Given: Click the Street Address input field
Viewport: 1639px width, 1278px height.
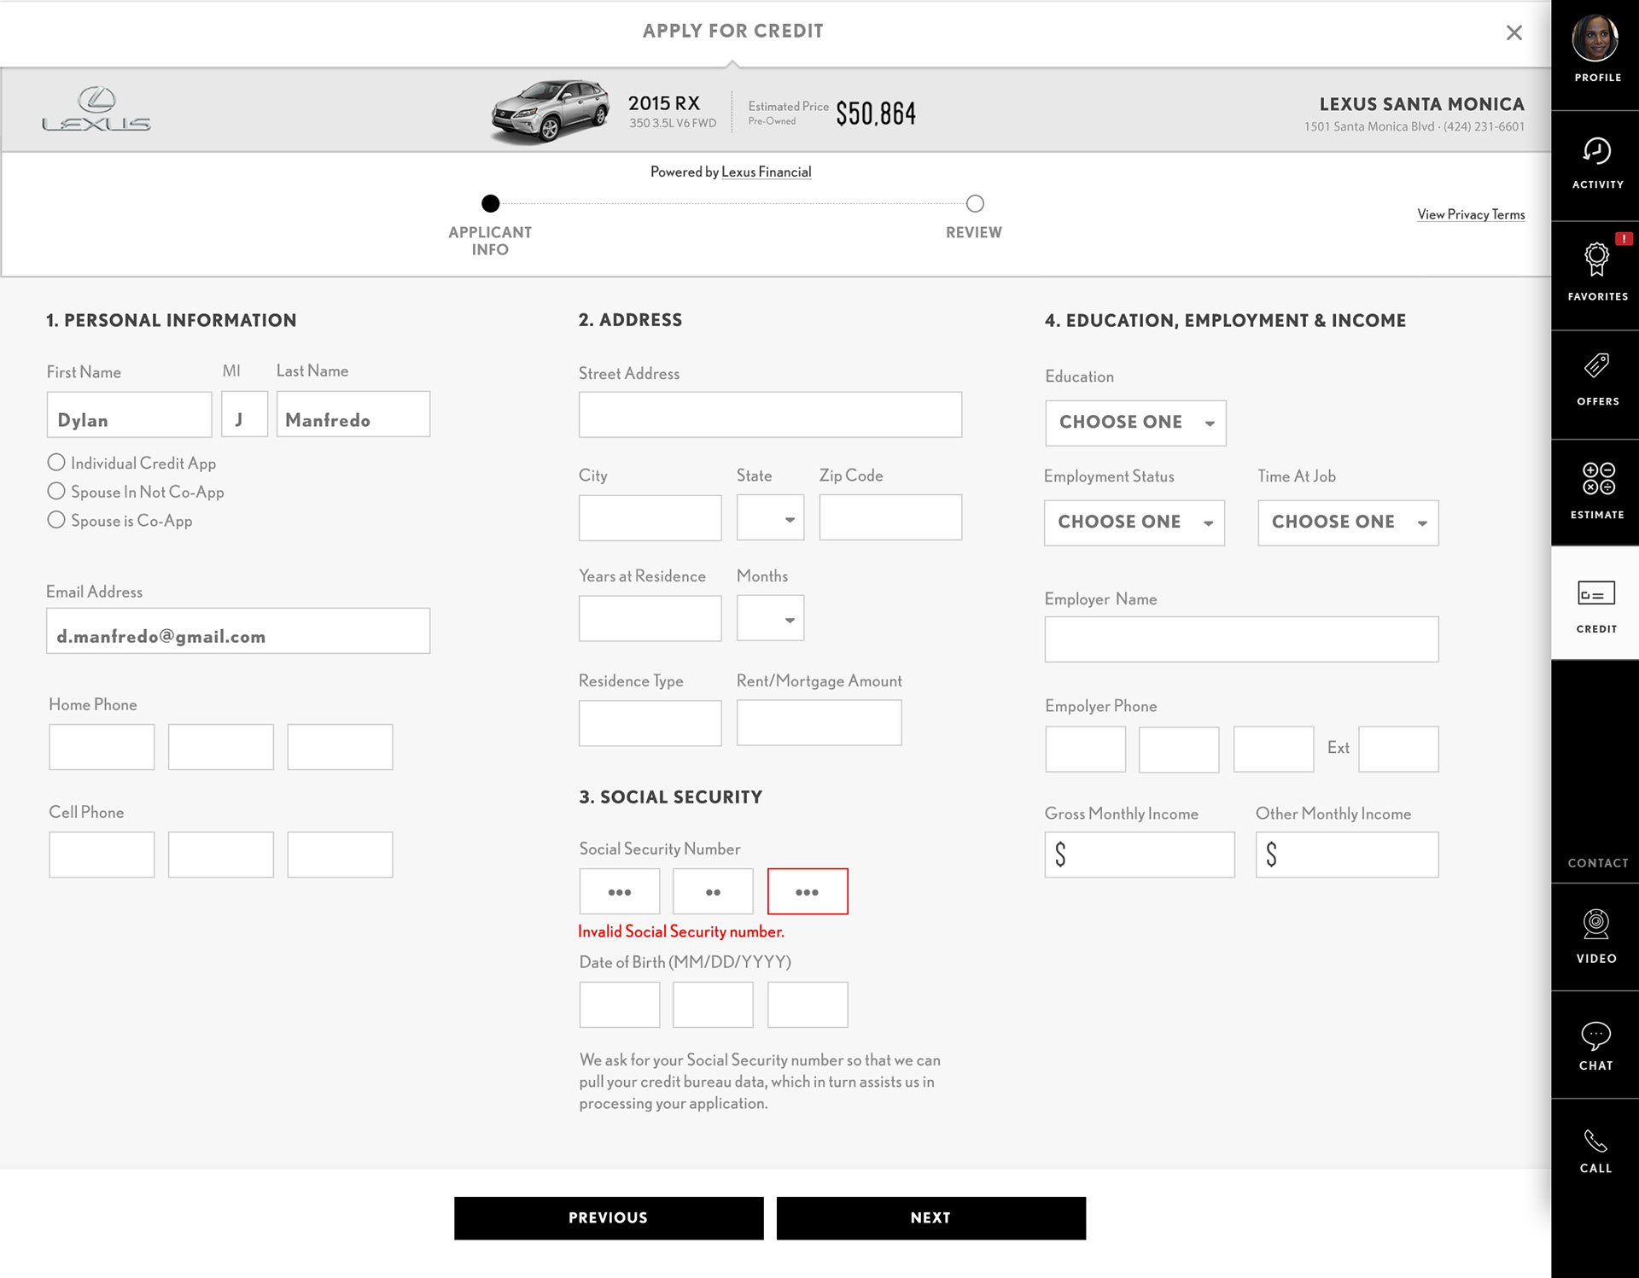Looking at the screenshot, I should tap(769, 415).
